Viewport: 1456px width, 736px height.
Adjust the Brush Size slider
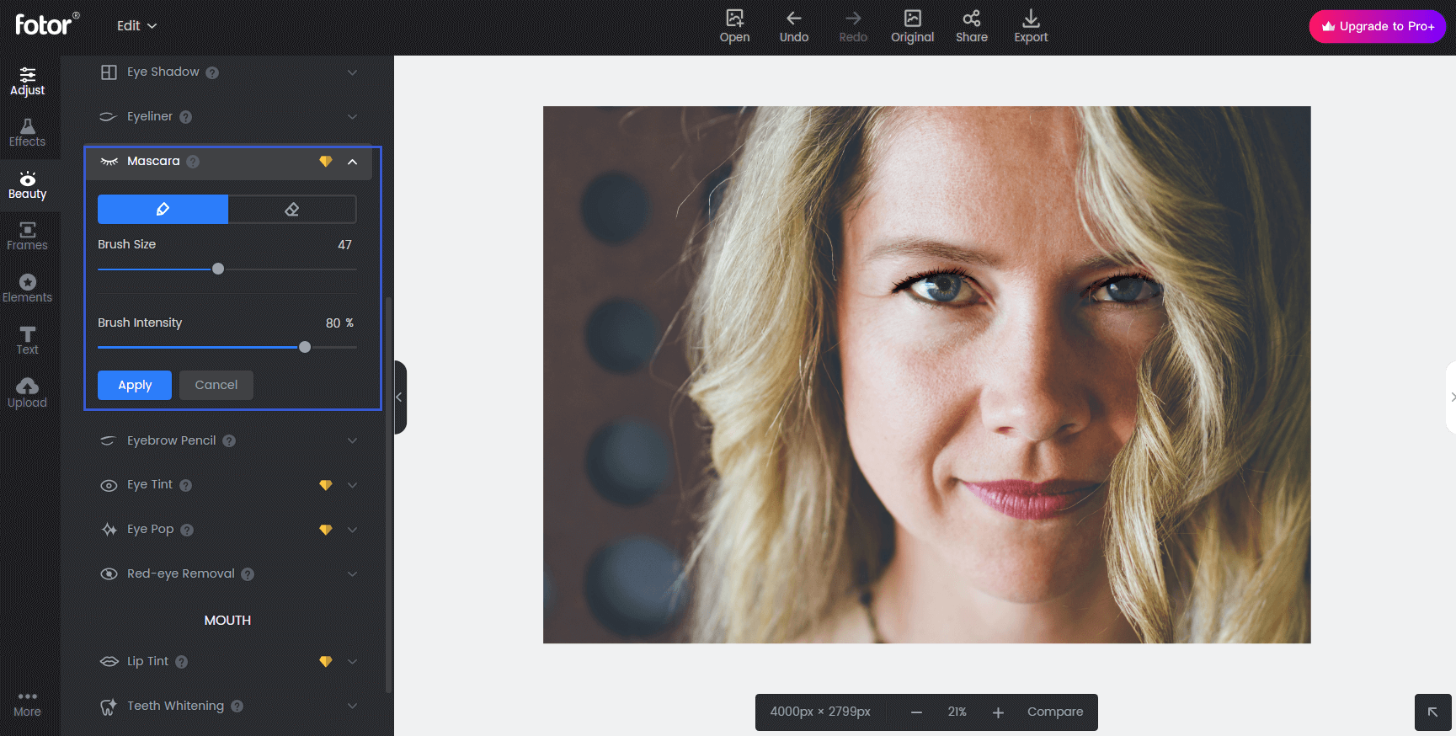pos(218,269)
